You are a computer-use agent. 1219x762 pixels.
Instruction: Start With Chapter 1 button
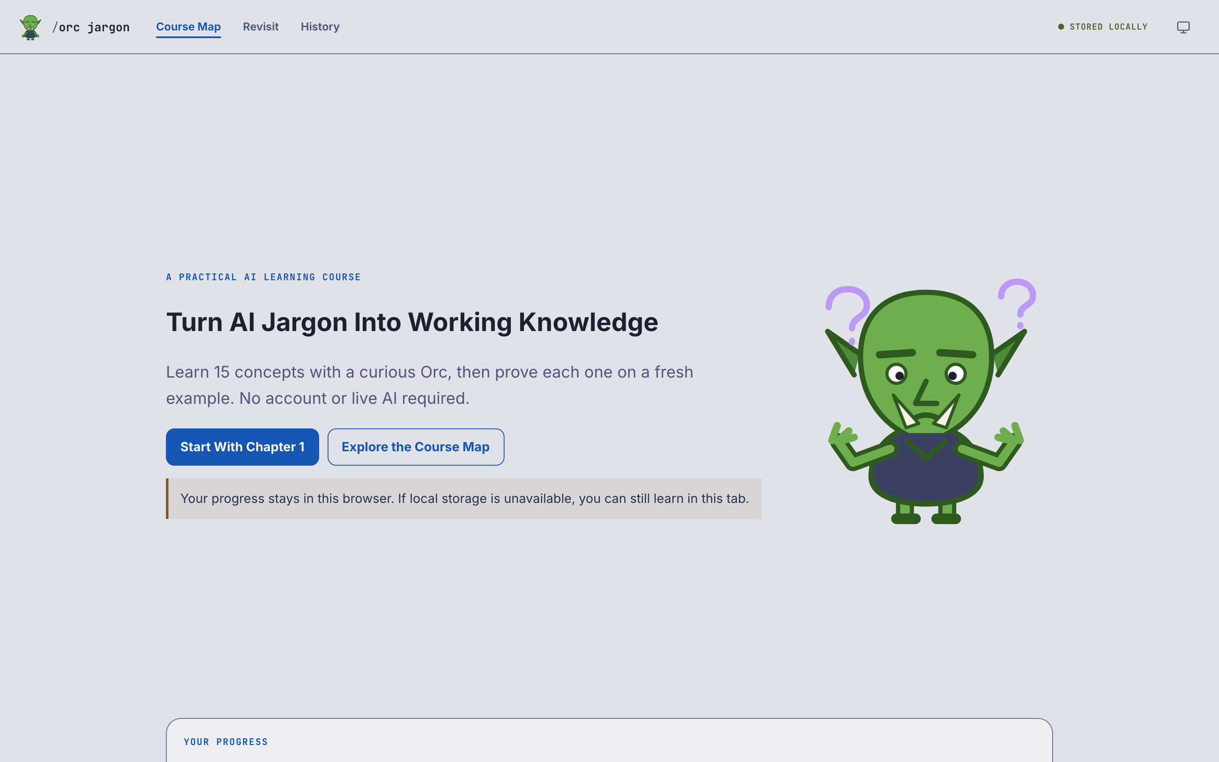[x=242, y=447]
